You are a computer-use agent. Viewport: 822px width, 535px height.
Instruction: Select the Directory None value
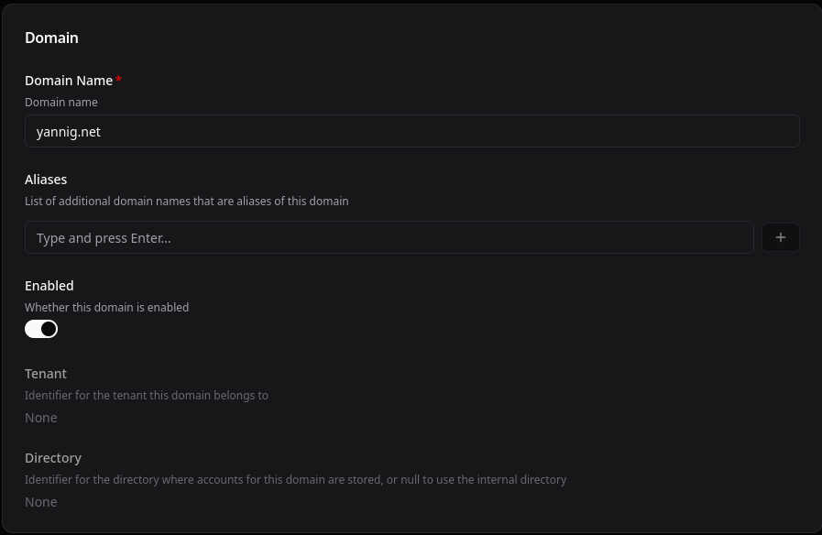coord(41,502)
